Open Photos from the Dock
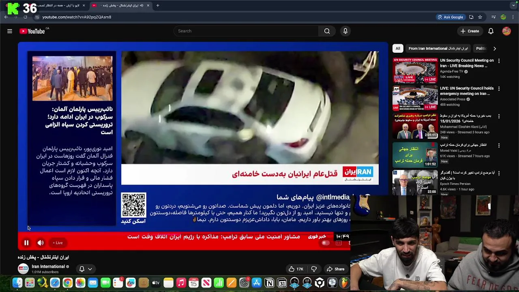 point(80,283)
